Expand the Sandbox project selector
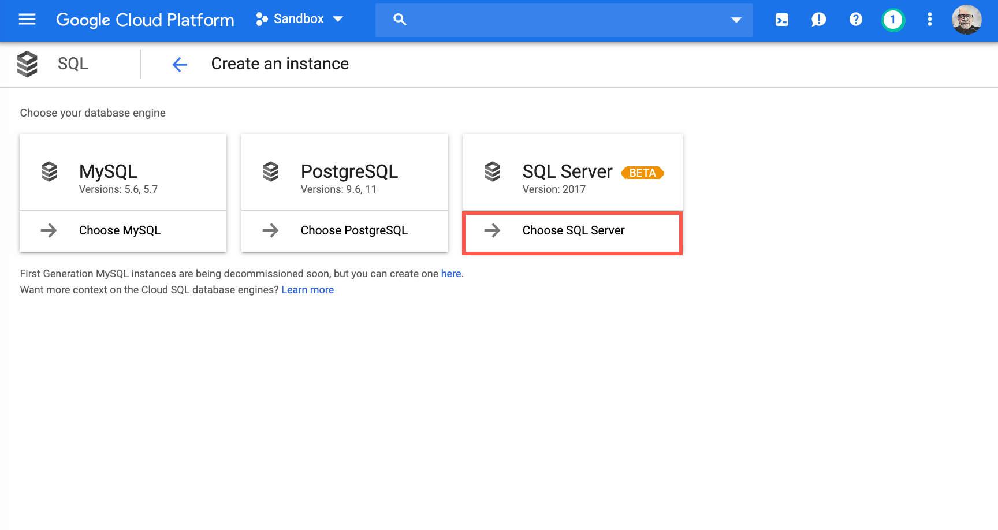 tap(300, 19)
